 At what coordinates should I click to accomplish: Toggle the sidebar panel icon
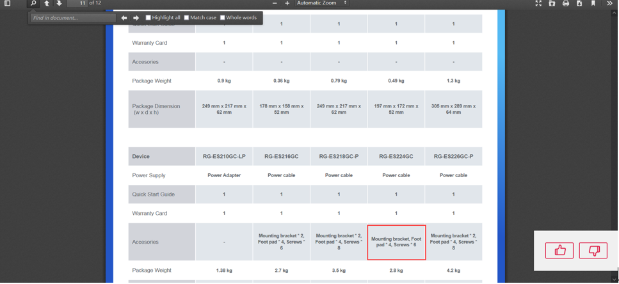pos(8,3)
